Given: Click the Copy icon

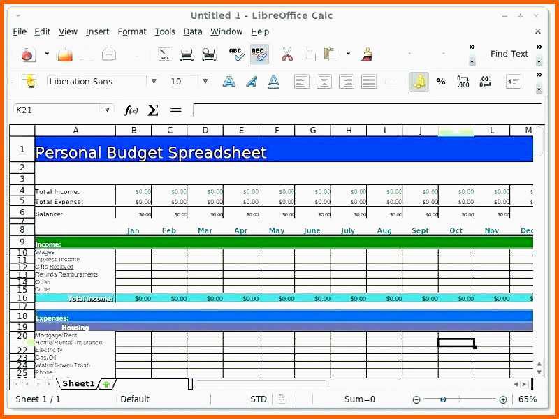Looking at the screenshot, I should point(309,54).
